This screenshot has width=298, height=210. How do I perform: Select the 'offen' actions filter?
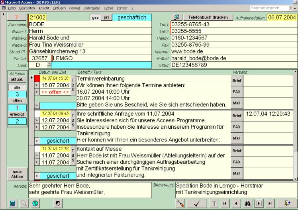17,101
